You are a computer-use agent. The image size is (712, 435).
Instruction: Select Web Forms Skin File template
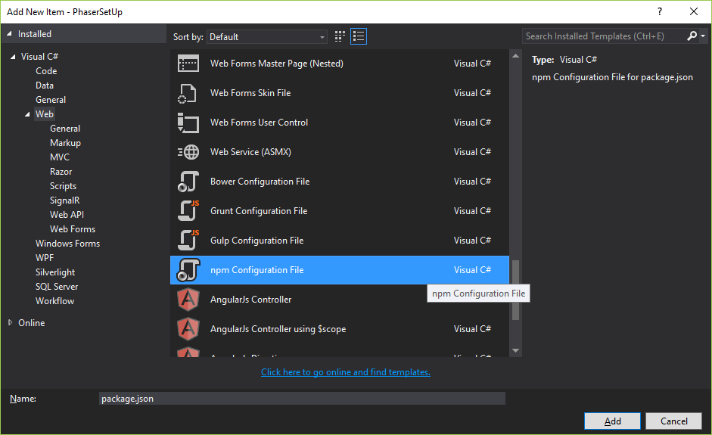pos(340,93)
